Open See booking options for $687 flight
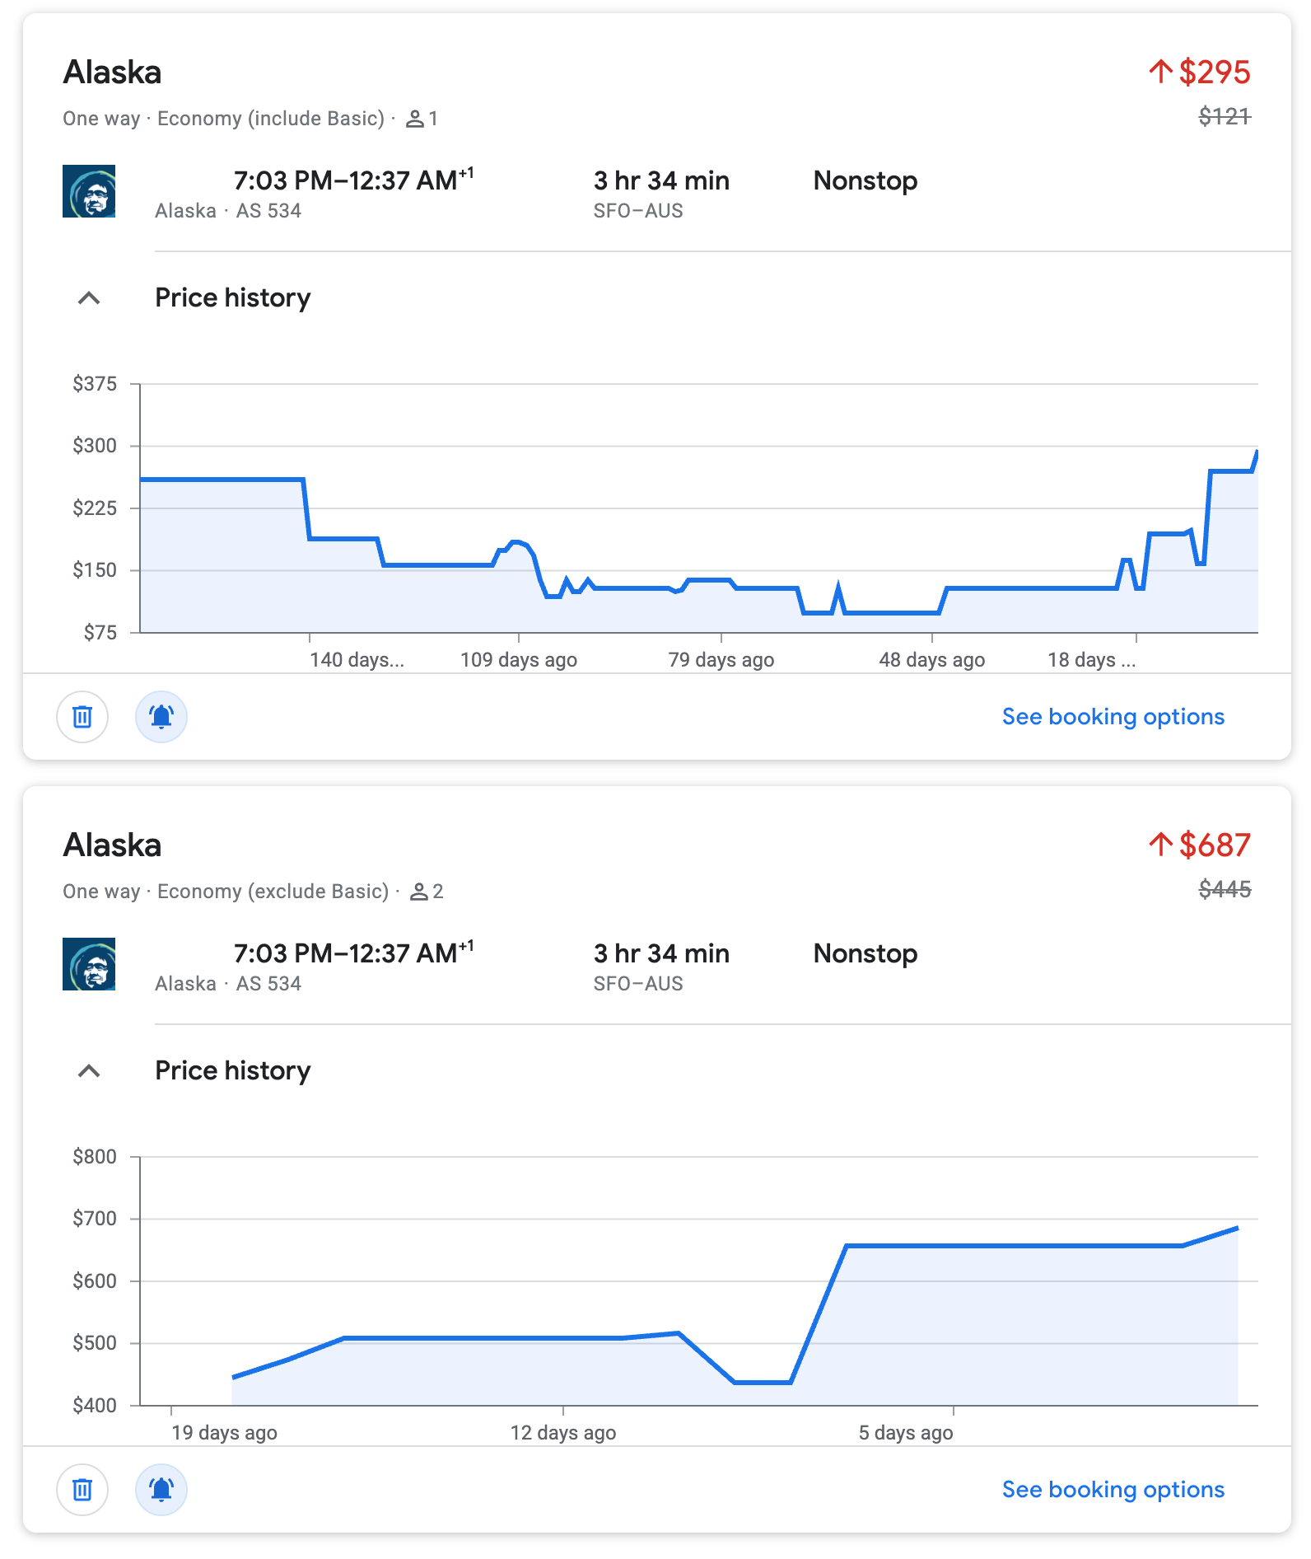The width and height of the screenshot is (1311, 1559). pos(1113,1490)
